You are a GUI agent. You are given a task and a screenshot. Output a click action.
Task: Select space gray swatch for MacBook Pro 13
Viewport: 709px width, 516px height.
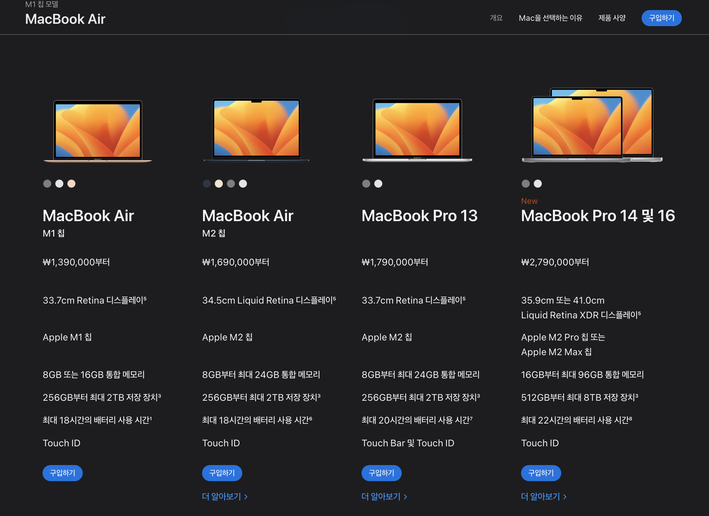(366, 184)
